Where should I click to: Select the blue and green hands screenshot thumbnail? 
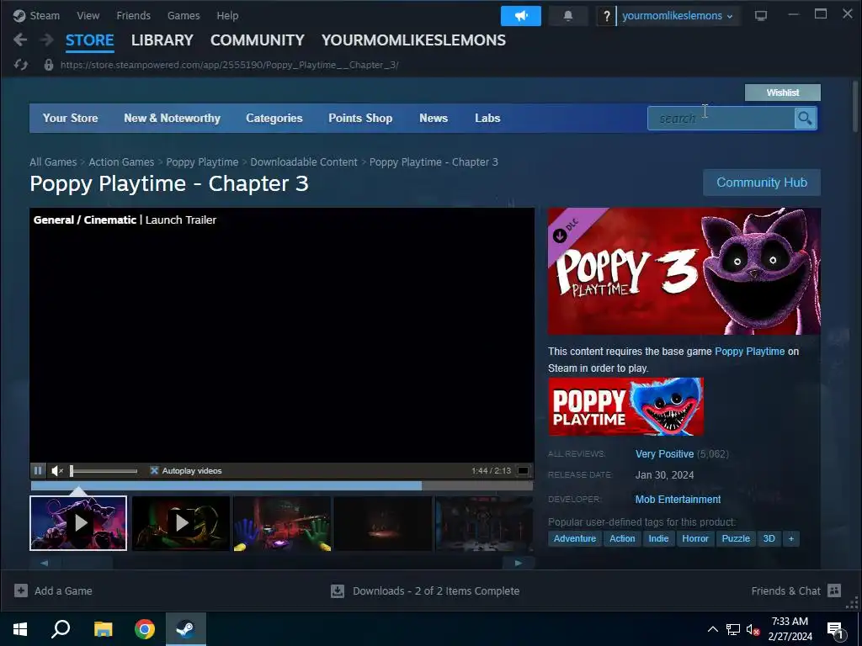coord(282,523)
